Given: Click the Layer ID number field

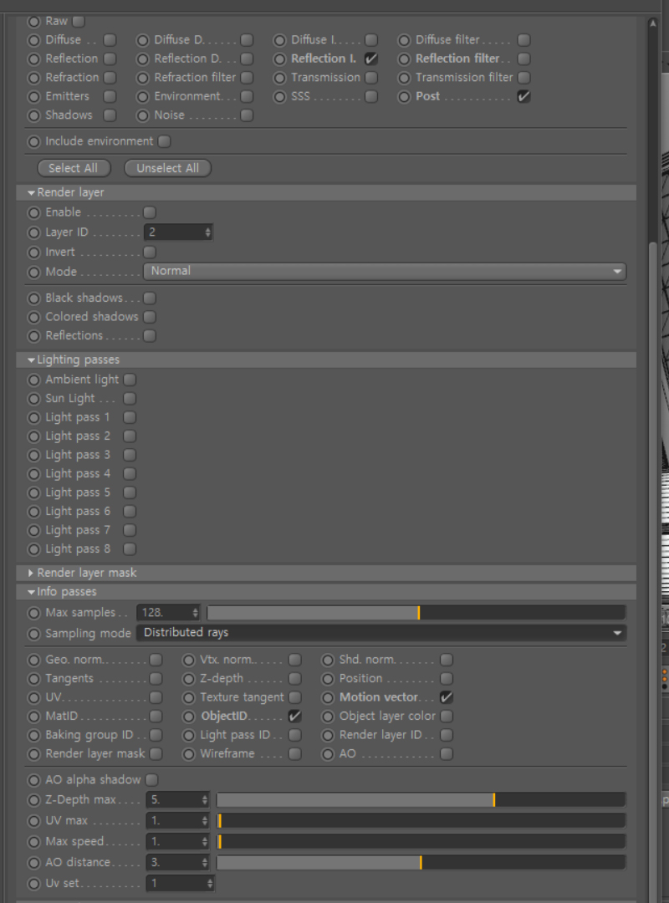Looking at the screenshot, I should pyautogui.click(x=173, y=232).
